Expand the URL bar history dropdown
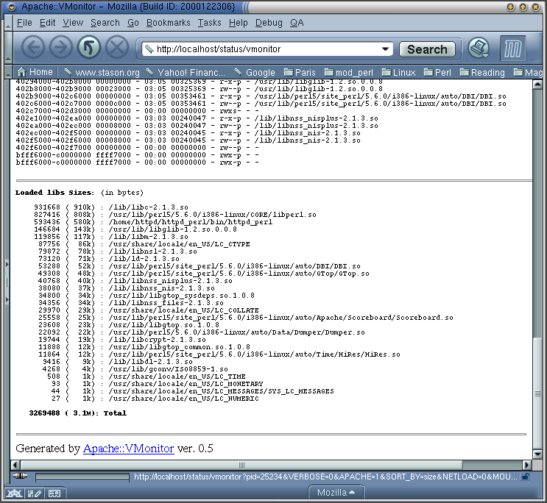The height and width of the screenshot is (503, 547). (x=385, y=49)
